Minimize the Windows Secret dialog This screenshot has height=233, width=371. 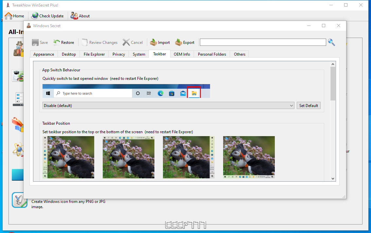pos(309,26)
